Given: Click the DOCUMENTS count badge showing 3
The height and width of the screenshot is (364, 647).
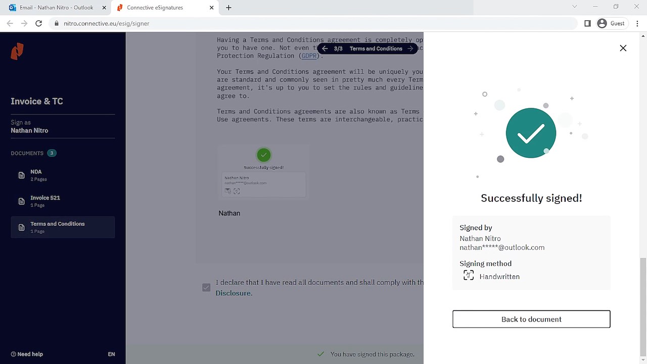Looking at the screenshot, I should pyautogui.click(x=52, y=153).
